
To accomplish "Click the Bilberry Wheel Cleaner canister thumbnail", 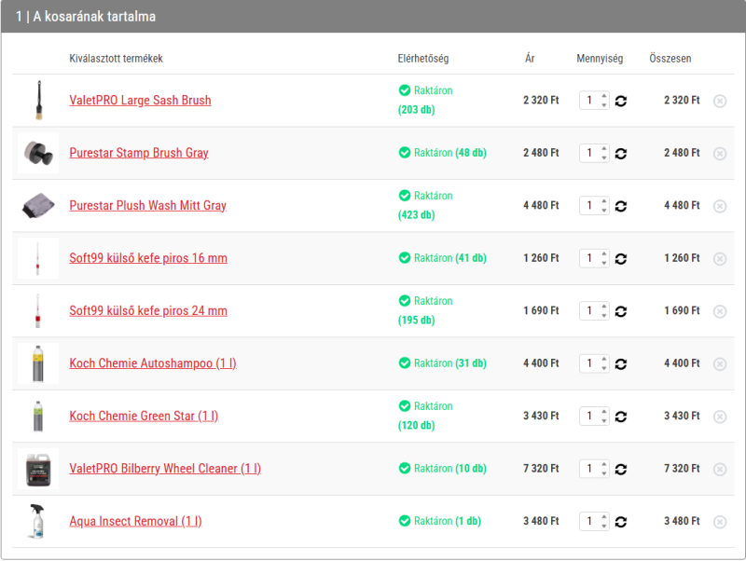I will 38,469.
